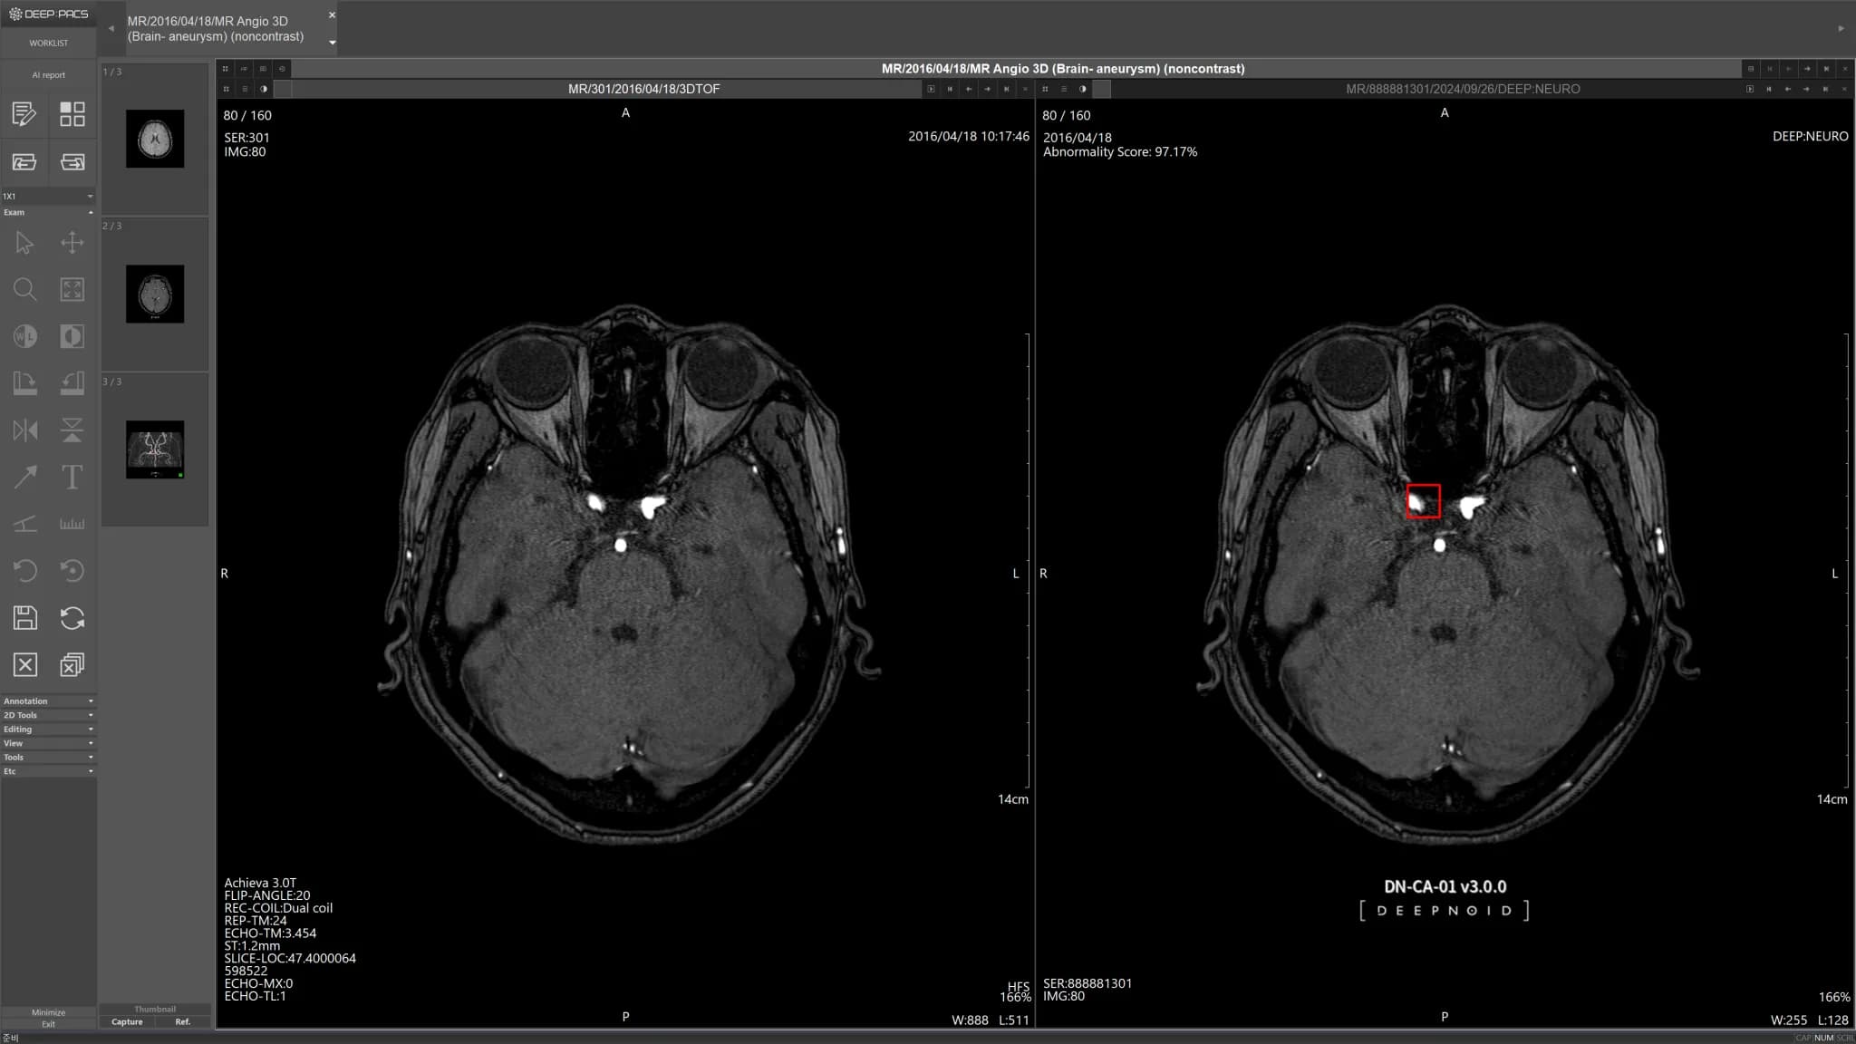Open the AI report editor icon
Screen dimensions: 1856x1044
tap(24, 114)
